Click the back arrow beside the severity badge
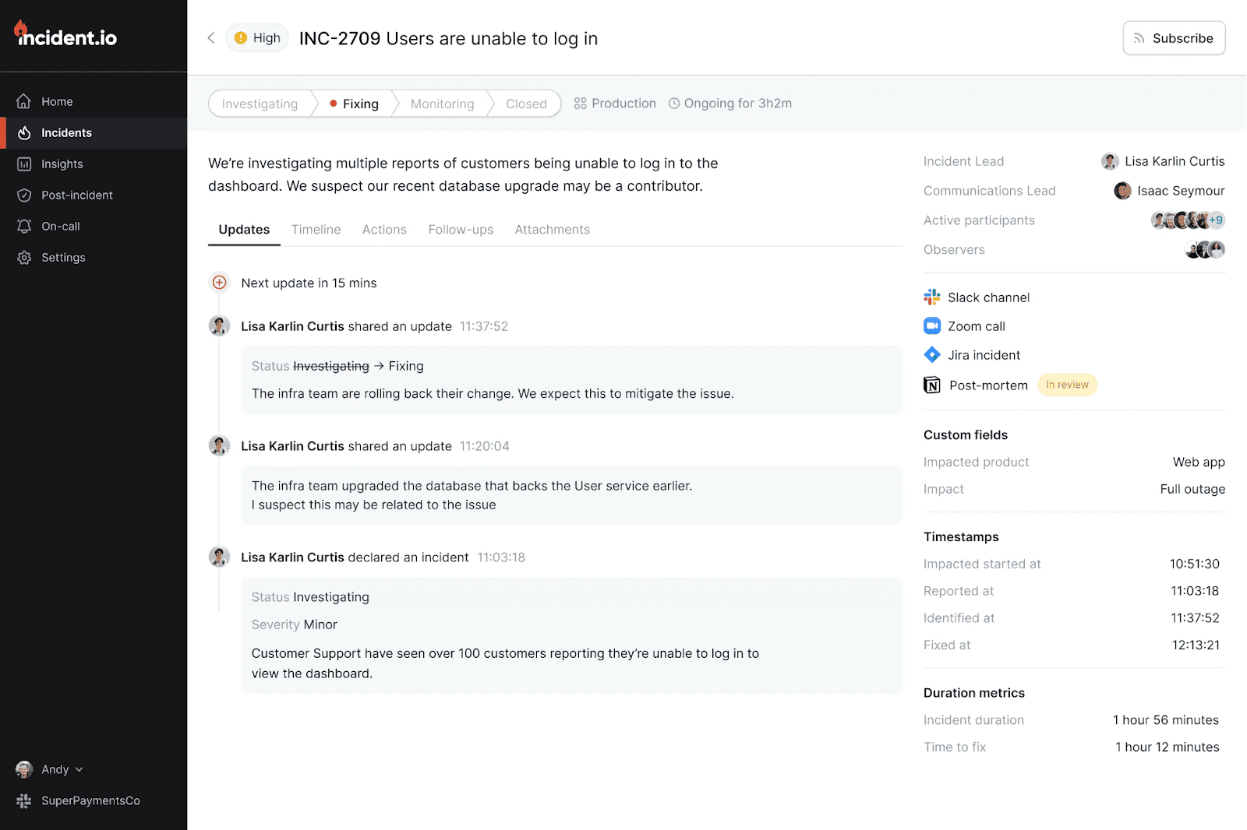The image size is (1247, 830). tap(210, 38)
